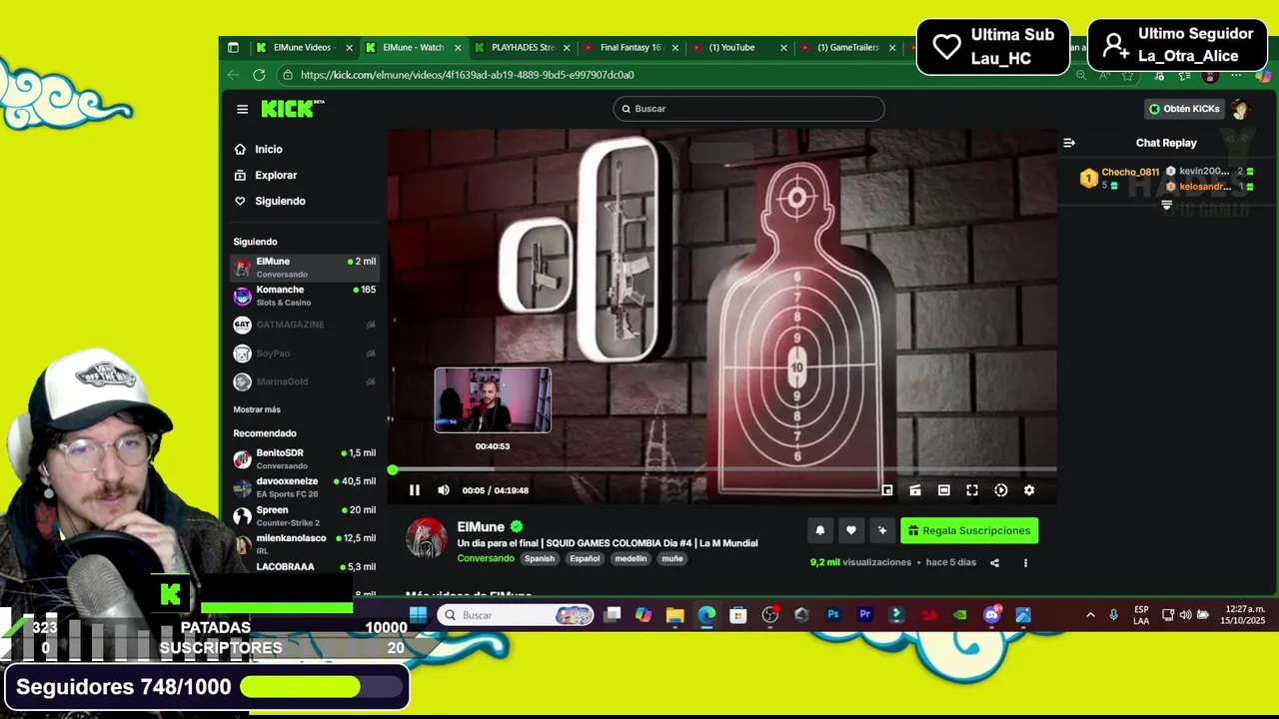Open davooxeneize recommended channel
1279x719 pixels.
coord(305,487)
